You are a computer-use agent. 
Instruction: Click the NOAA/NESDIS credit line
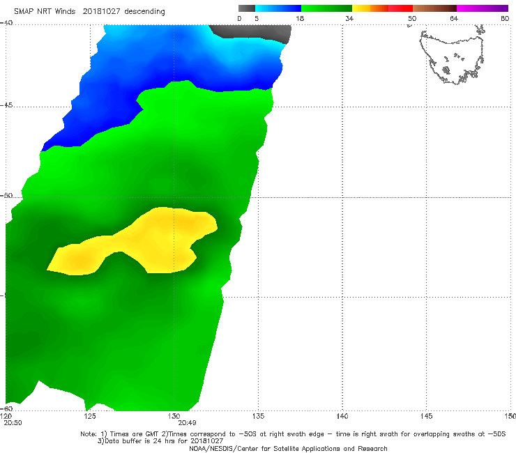(288, 449)
